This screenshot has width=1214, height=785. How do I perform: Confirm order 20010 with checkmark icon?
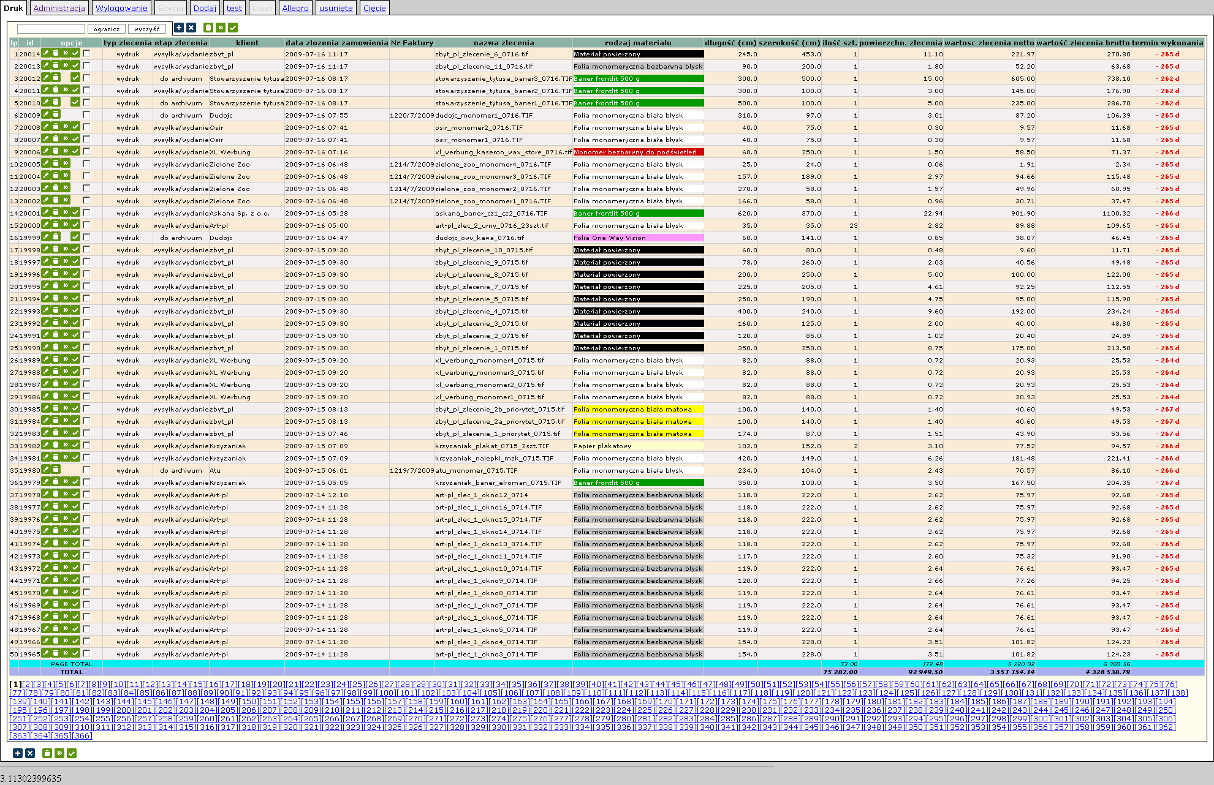click(x=75, y=102)
